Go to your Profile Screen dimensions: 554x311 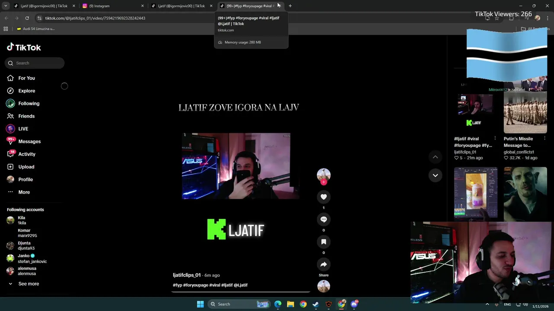(x=25, y=179)
